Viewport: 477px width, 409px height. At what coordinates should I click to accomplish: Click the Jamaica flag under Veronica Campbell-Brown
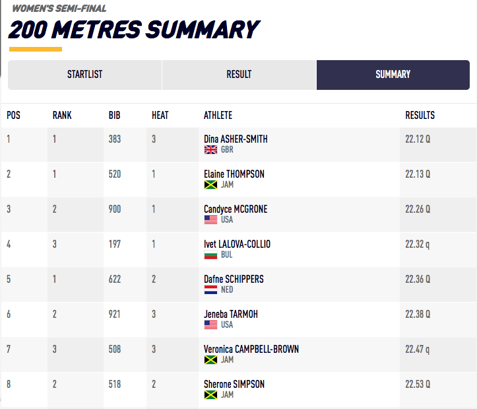coord(210,360)
